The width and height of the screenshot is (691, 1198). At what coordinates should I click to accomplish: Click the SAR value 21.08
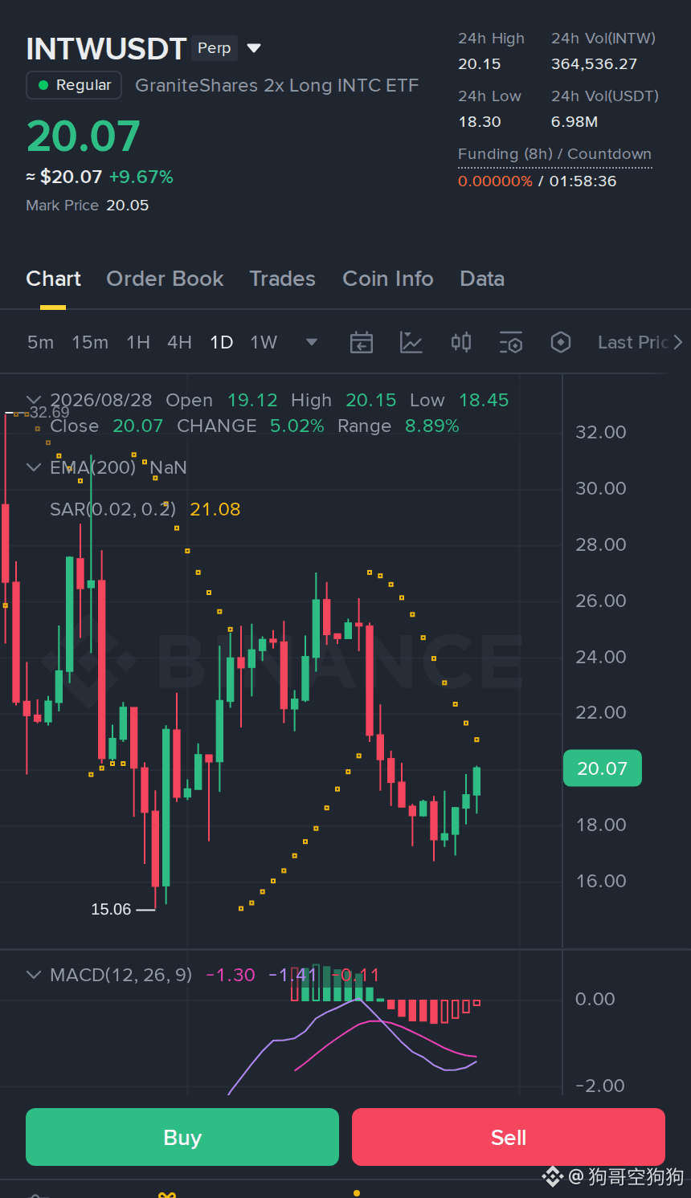pyautogui.click(x=215, y=509)
